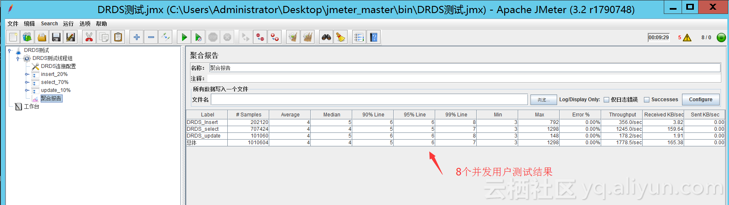Click the Median column header
Screen dimensions: 729x205
[x=331, y=115]
